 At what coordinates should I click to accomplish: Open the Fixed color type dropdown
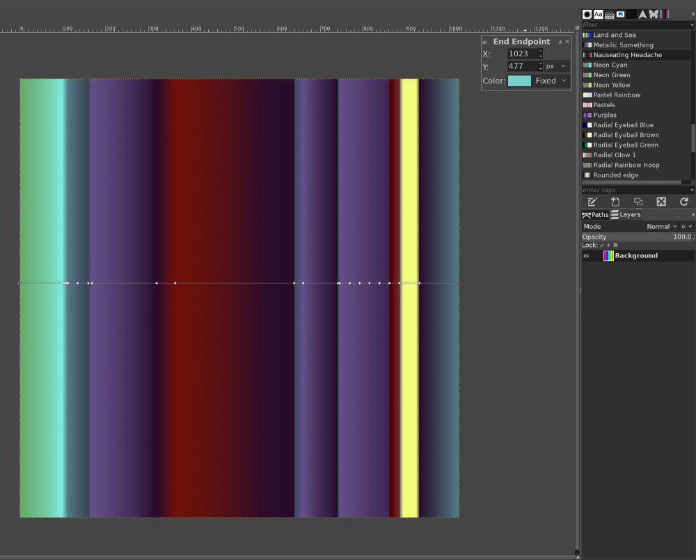coord(551,81)
